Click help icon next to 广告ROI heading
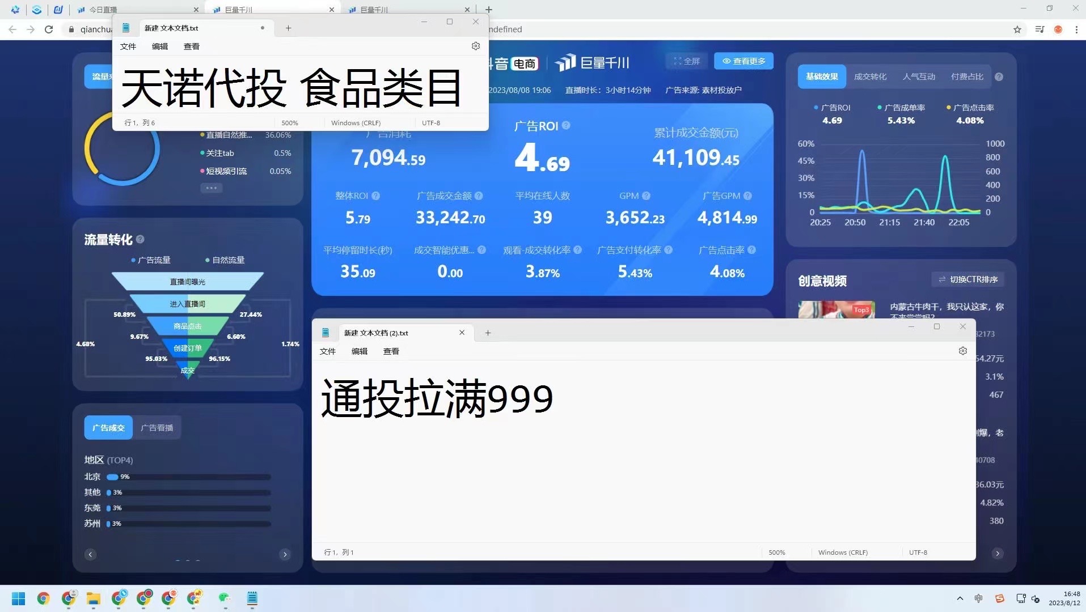The image size is (1086, 612). point(566,125)
